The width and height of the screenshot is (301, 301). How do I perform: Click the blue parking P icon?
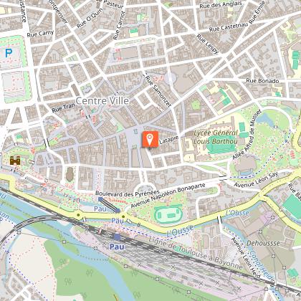[x=9, y=53]
